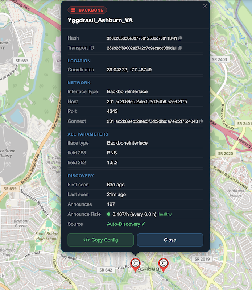Click the green healthy status dot
The height and width of the screenshot is (290, 252).
click(109, 214)
